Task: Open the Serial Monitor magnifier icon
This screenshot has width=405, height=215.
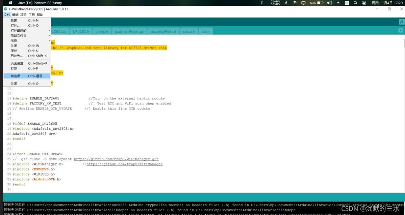Action: (401, 22)
